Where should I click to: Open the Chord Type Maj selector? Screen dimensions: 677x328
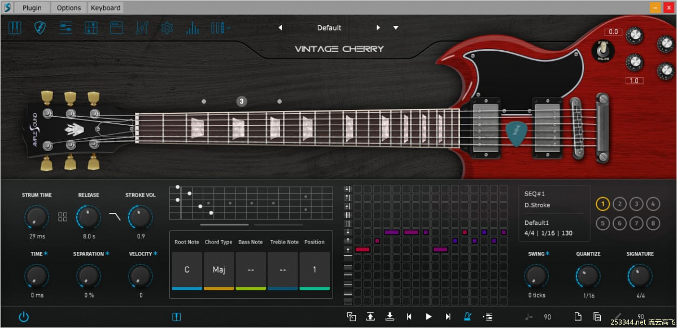point(219,271)
